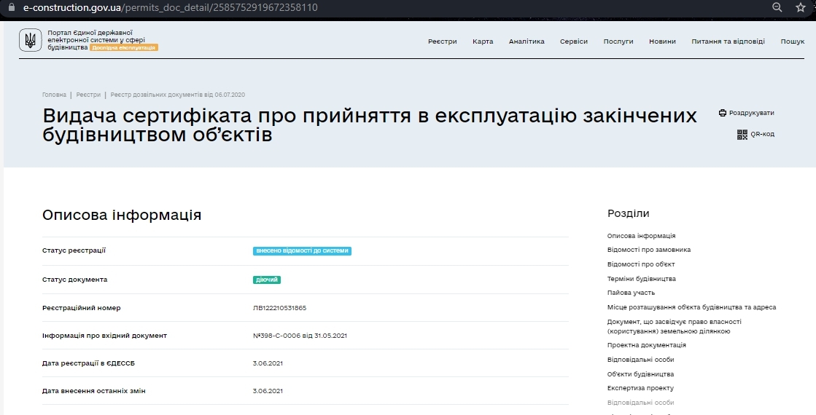The width and height of the screenshot is (816, 415).
Task: Click the Реєстраційний номер label
Action: 81,308
